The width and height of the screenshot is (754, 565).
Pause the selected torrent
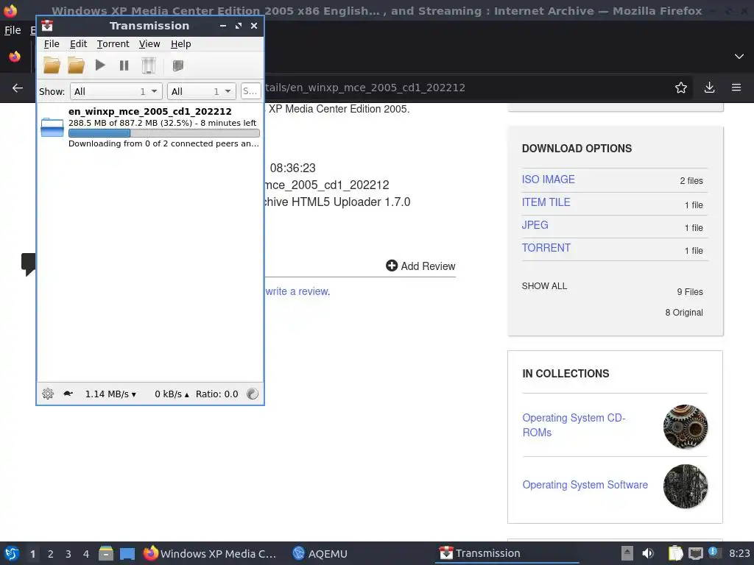coord(124,65)
